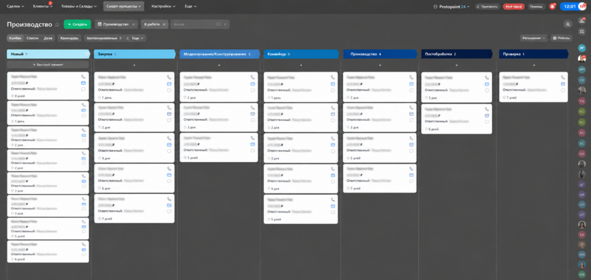The width and height of the screenshot is (591, 280).
Task: Remove the Производство filter chip
Action: point(133,24)
